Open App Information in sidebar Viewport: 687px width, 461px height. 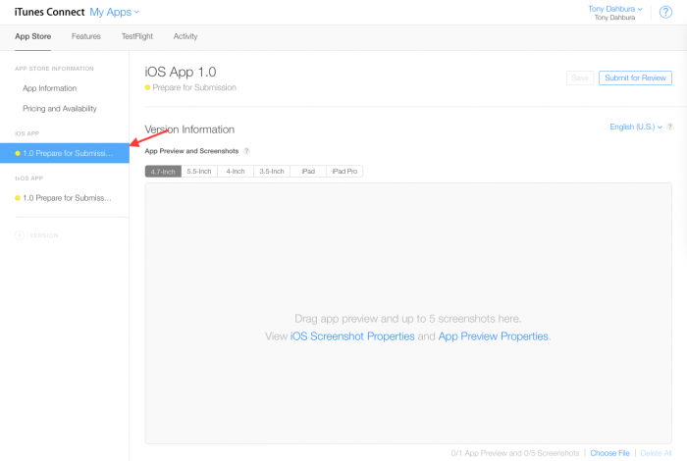[49, 88]
